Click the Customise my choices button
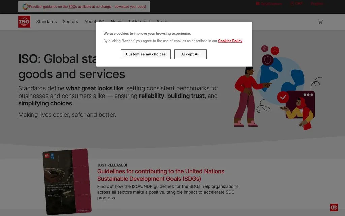Image resolution: width=345 pixels, height=216 pixels. click(146, 54)
